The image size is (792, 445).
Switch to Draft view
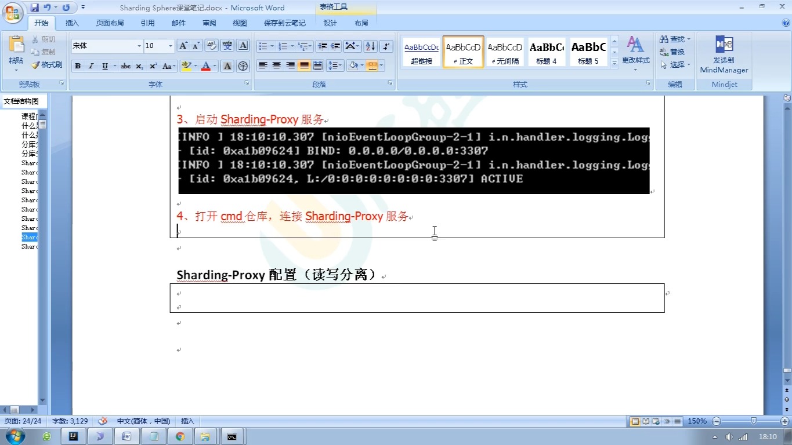(677, 421)
